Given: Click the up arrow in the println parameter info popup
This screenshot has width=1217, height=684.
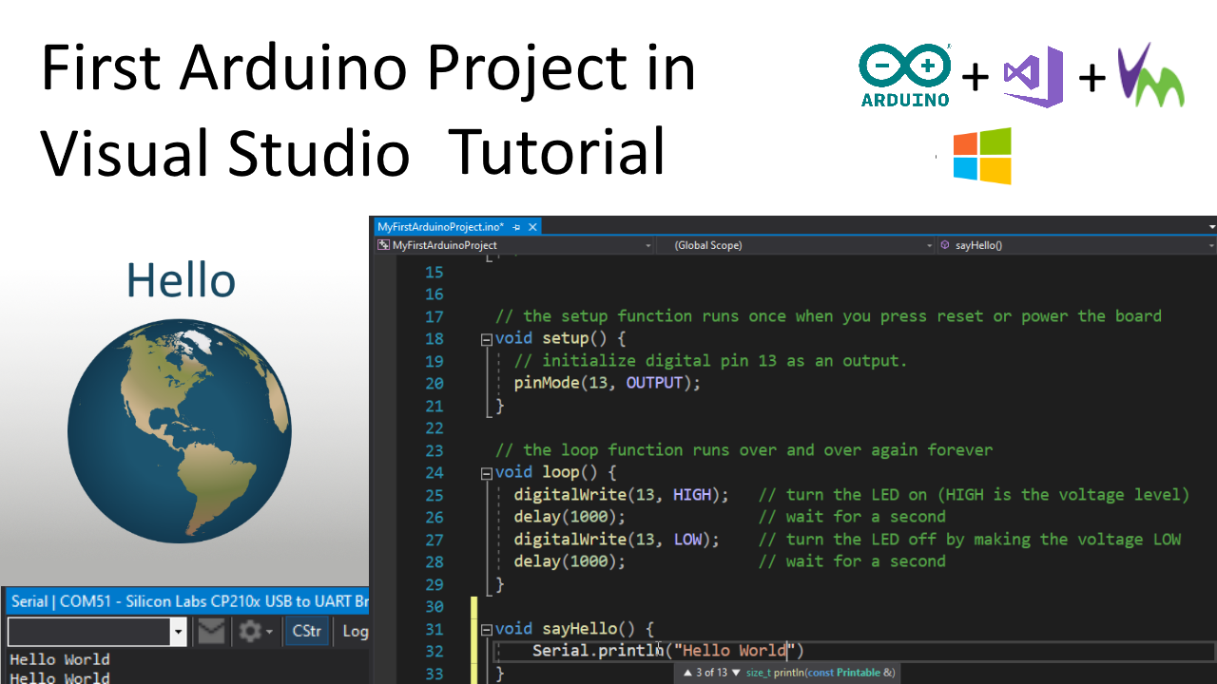Looking at the screenshot, I should [x=686, y=672].
